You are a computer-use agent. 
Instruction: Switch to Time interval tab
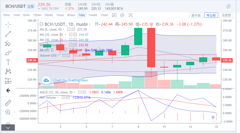pyautogui.click(x=6, y=15)
